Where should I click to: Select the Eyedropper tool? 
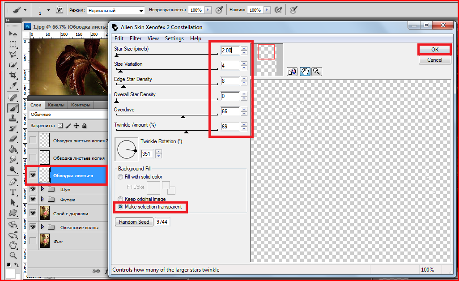(13, 85)
